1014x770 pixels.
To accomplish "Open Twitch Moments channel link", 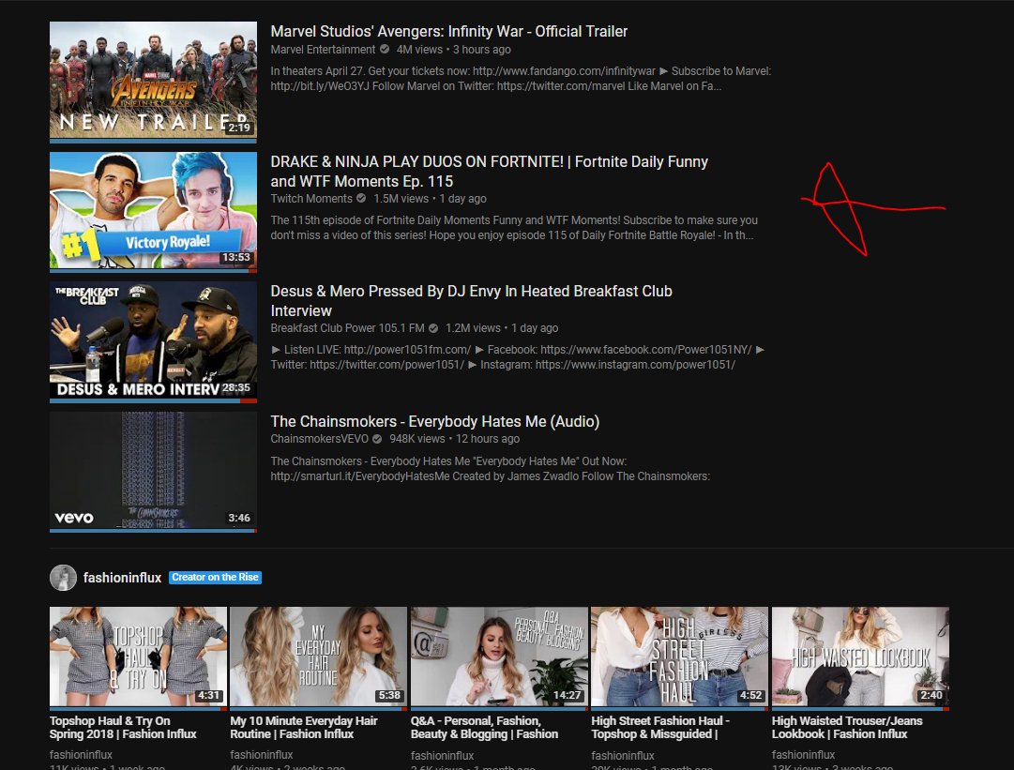I will tap(311, 199).
